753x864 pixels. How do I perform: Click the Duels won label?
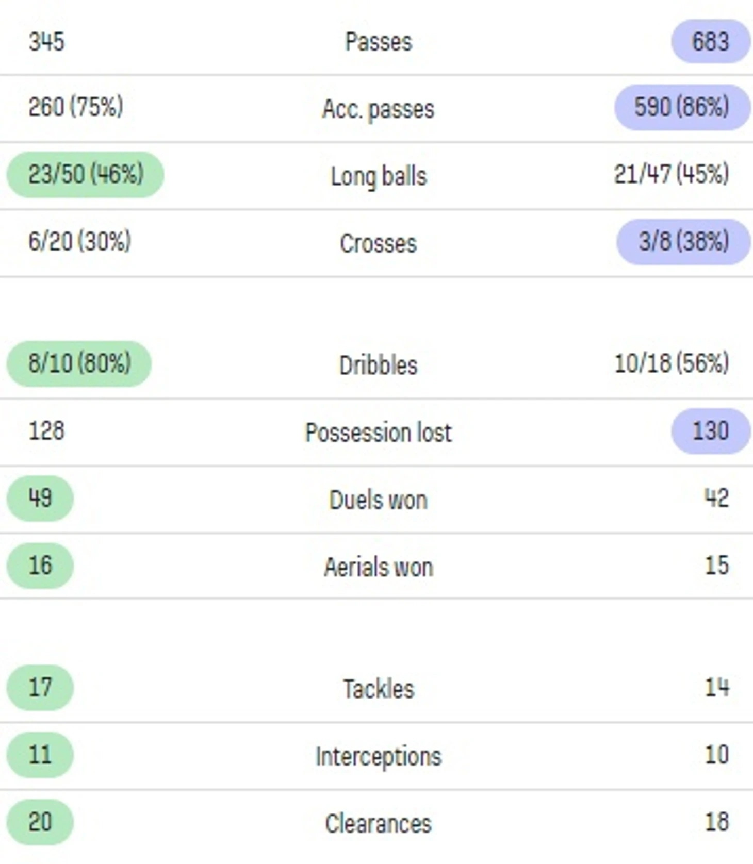pos(378,500)
